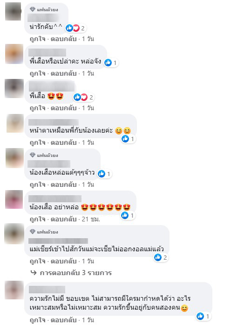Click ถูกใจ under the น่ารักคับ^^ comment

click(38, 39)
